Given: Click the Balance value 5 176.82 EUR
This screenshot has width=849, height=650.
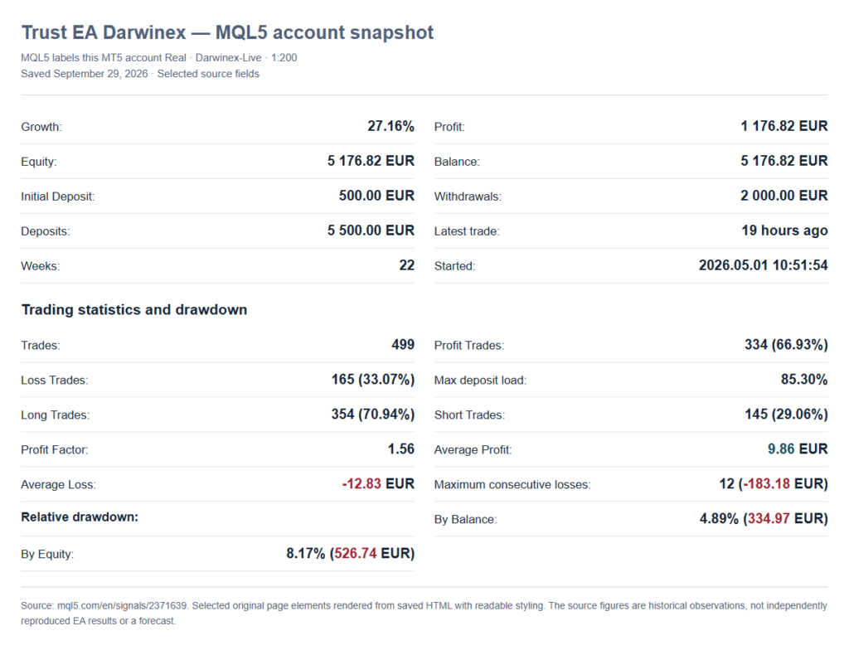Looking at the screenshot, I should (784, 161).
